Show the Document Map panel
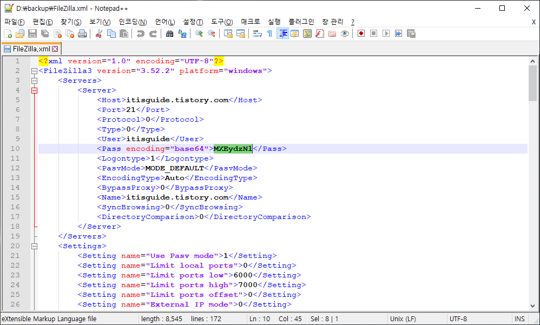This screenshot has width=540, height=325. coord(307,34)
